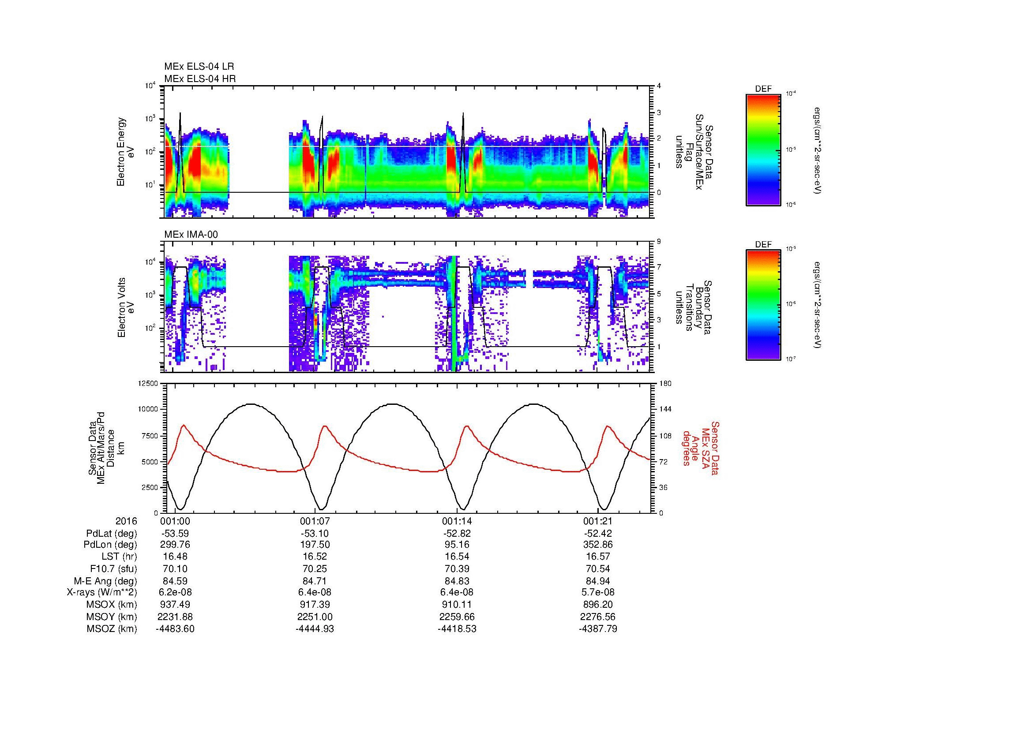Click the 'LST (hr)' row label
Viewport: 1032px width, 729px height.
click(120, 557)
